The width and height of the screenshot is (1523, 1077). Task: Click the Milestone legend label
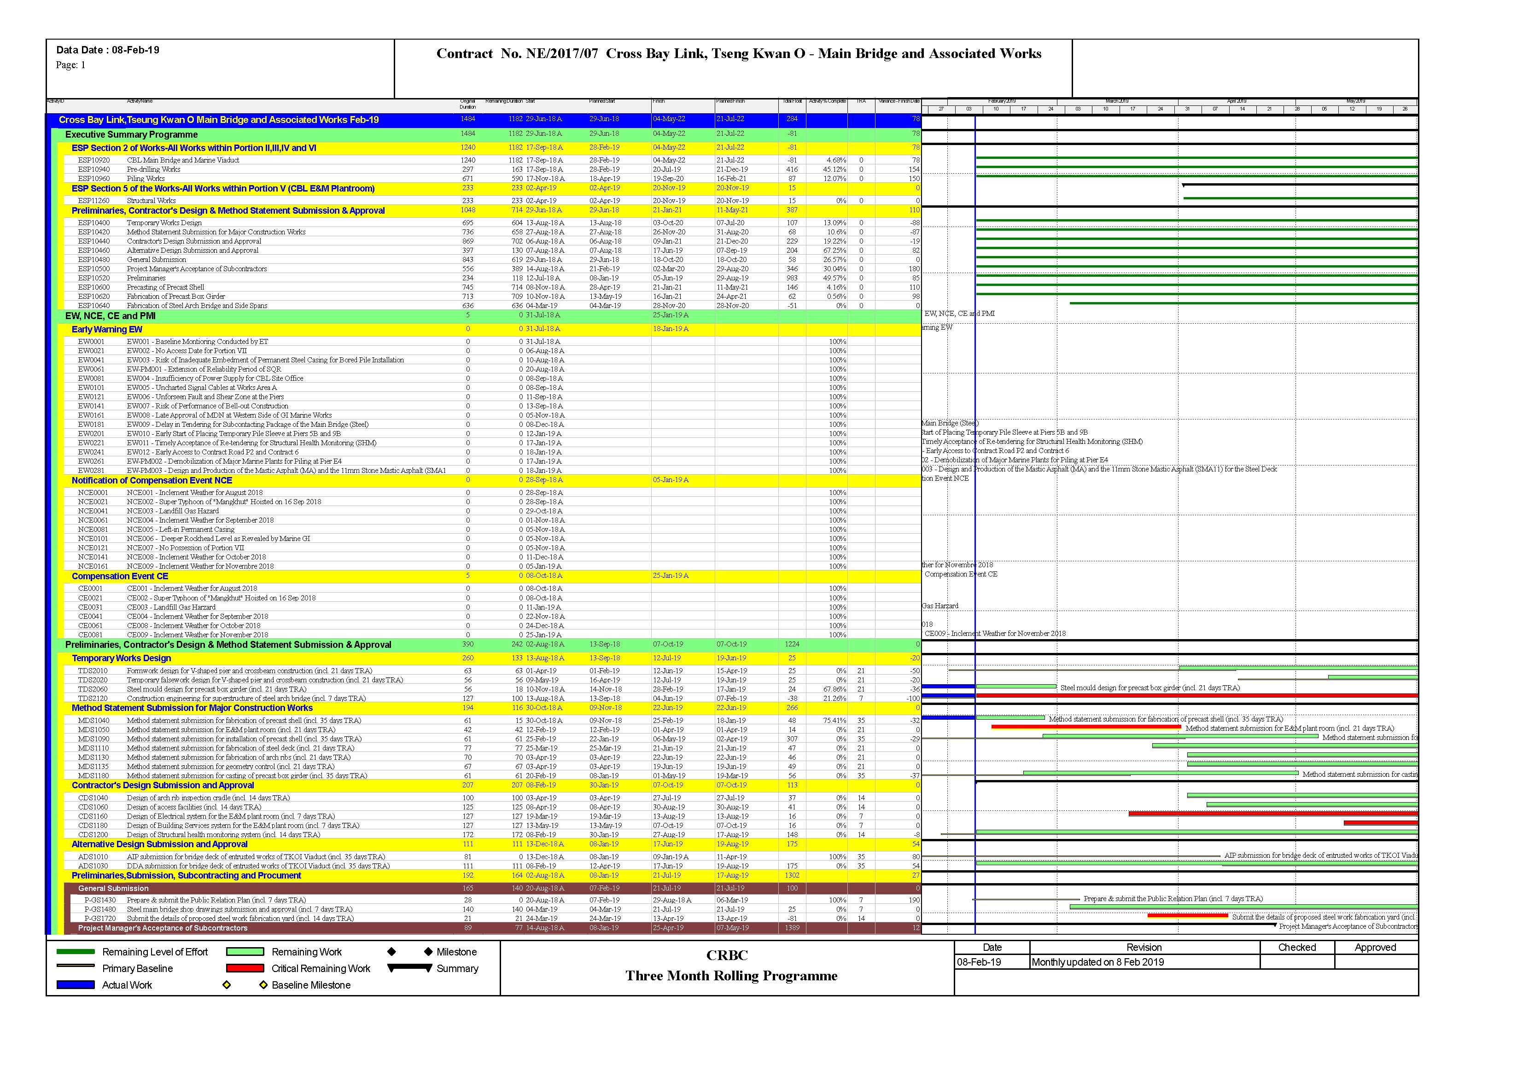coord(456,952)
